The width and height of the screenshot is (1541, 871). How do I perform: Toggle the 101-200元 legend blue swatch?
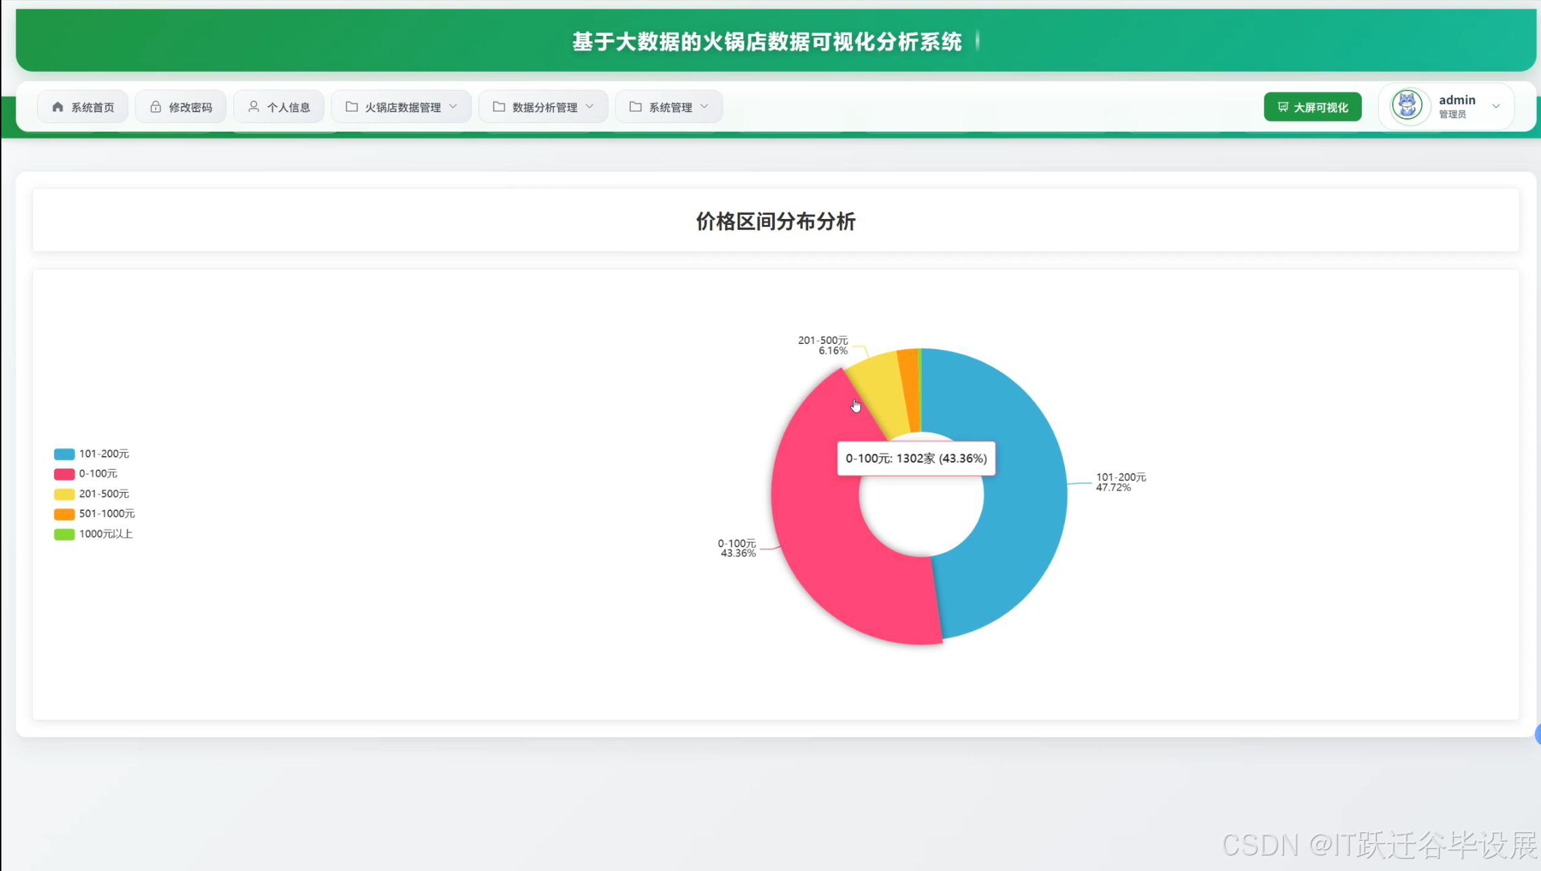pyautogui.click(x=64, y=454)
